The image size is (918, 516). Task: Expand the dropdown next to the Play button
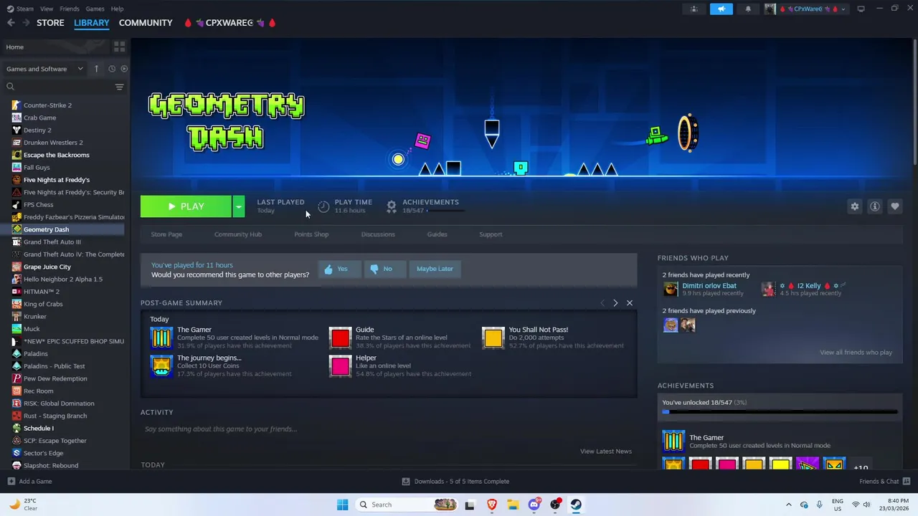click(x=238, y=206)
